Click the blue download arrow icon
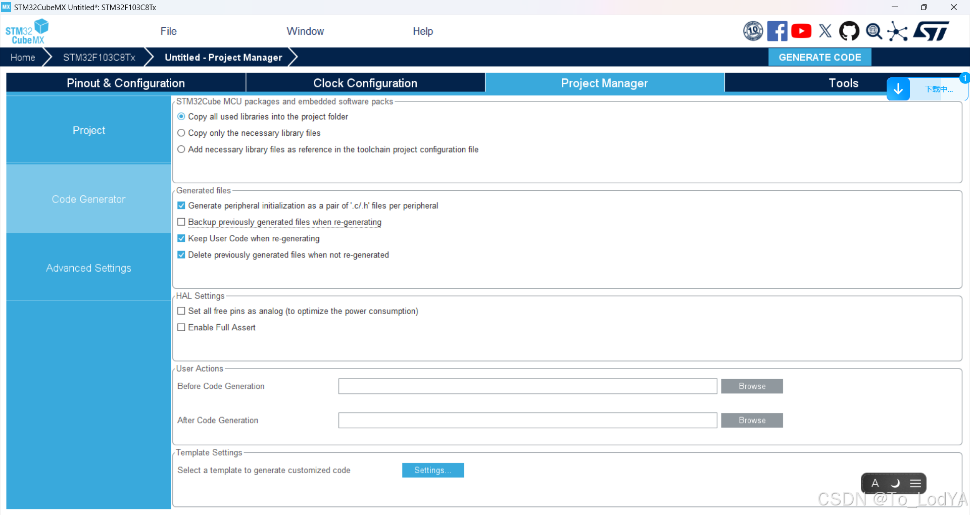The image size is (970, 515). click(x=898, y=89)
